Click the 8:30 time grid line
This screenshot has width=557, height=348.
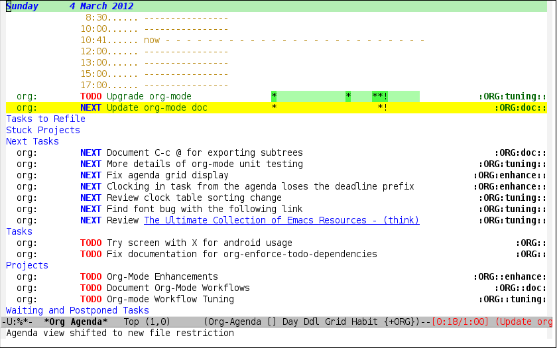96,17
